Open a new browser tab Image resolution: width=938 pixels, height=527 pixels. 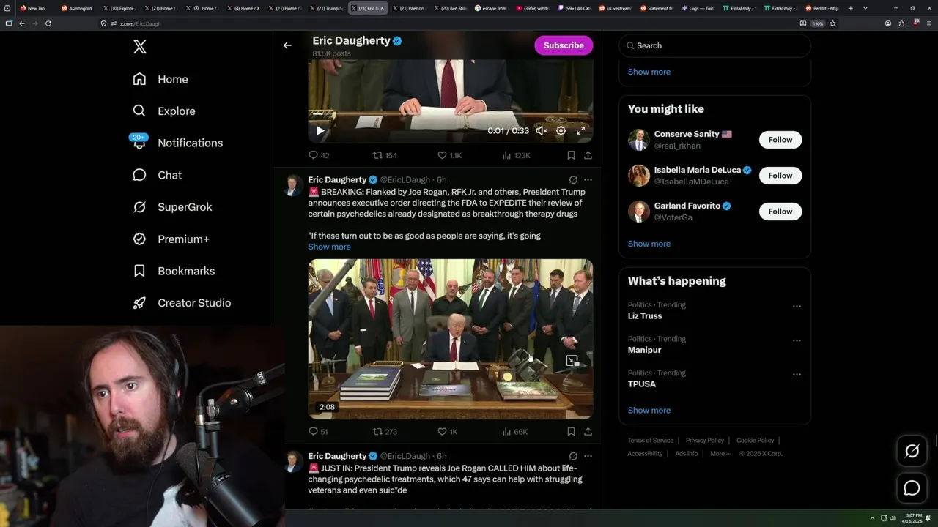851,8
